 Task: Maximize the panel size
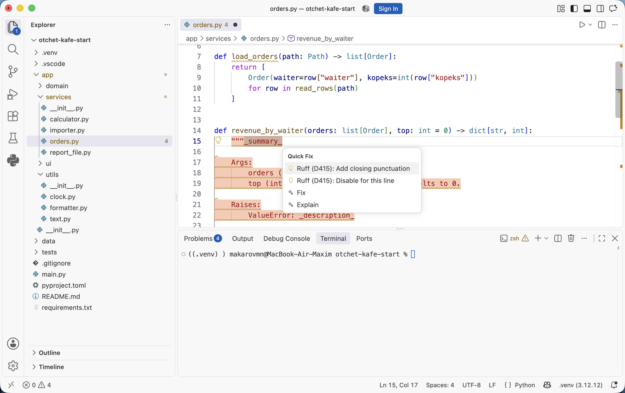tap(602, 238)
